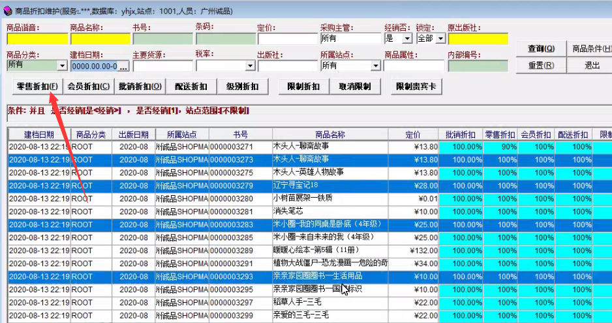The height and width of the screenshot is (323, 612).
Task: Focus the 出版社 input field
Action: point(288,66)
